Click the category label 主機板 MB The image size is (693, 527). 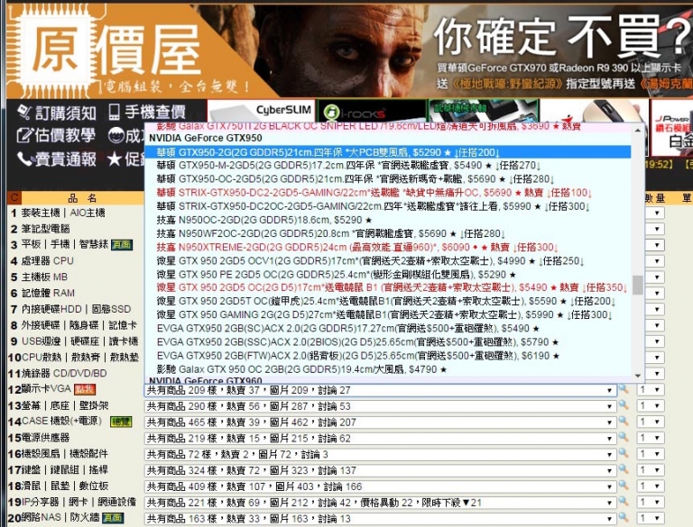(44, 277)
